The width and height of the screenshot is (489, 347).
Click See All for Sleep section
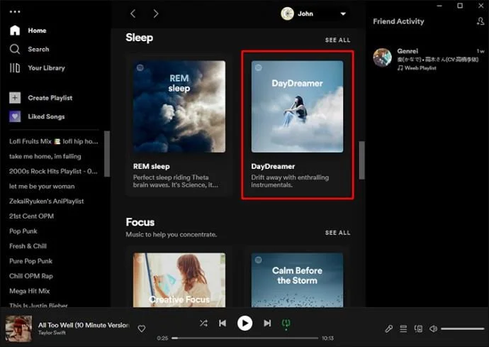tap(337, 40)
